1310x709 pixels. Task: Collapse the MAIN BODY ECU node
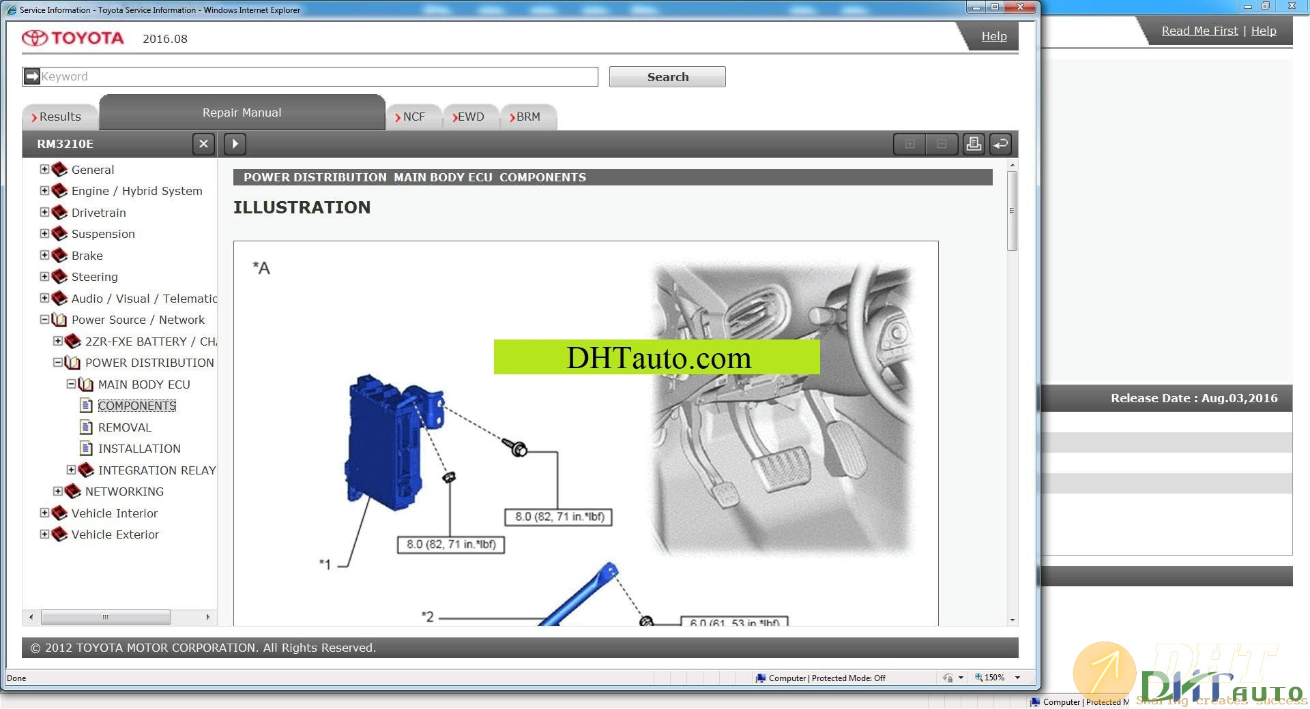tap(71, 384)
